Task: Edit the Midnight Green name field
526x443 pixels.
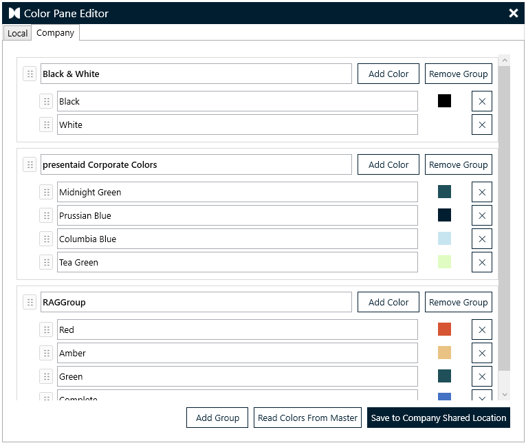Action: [237, 192]
